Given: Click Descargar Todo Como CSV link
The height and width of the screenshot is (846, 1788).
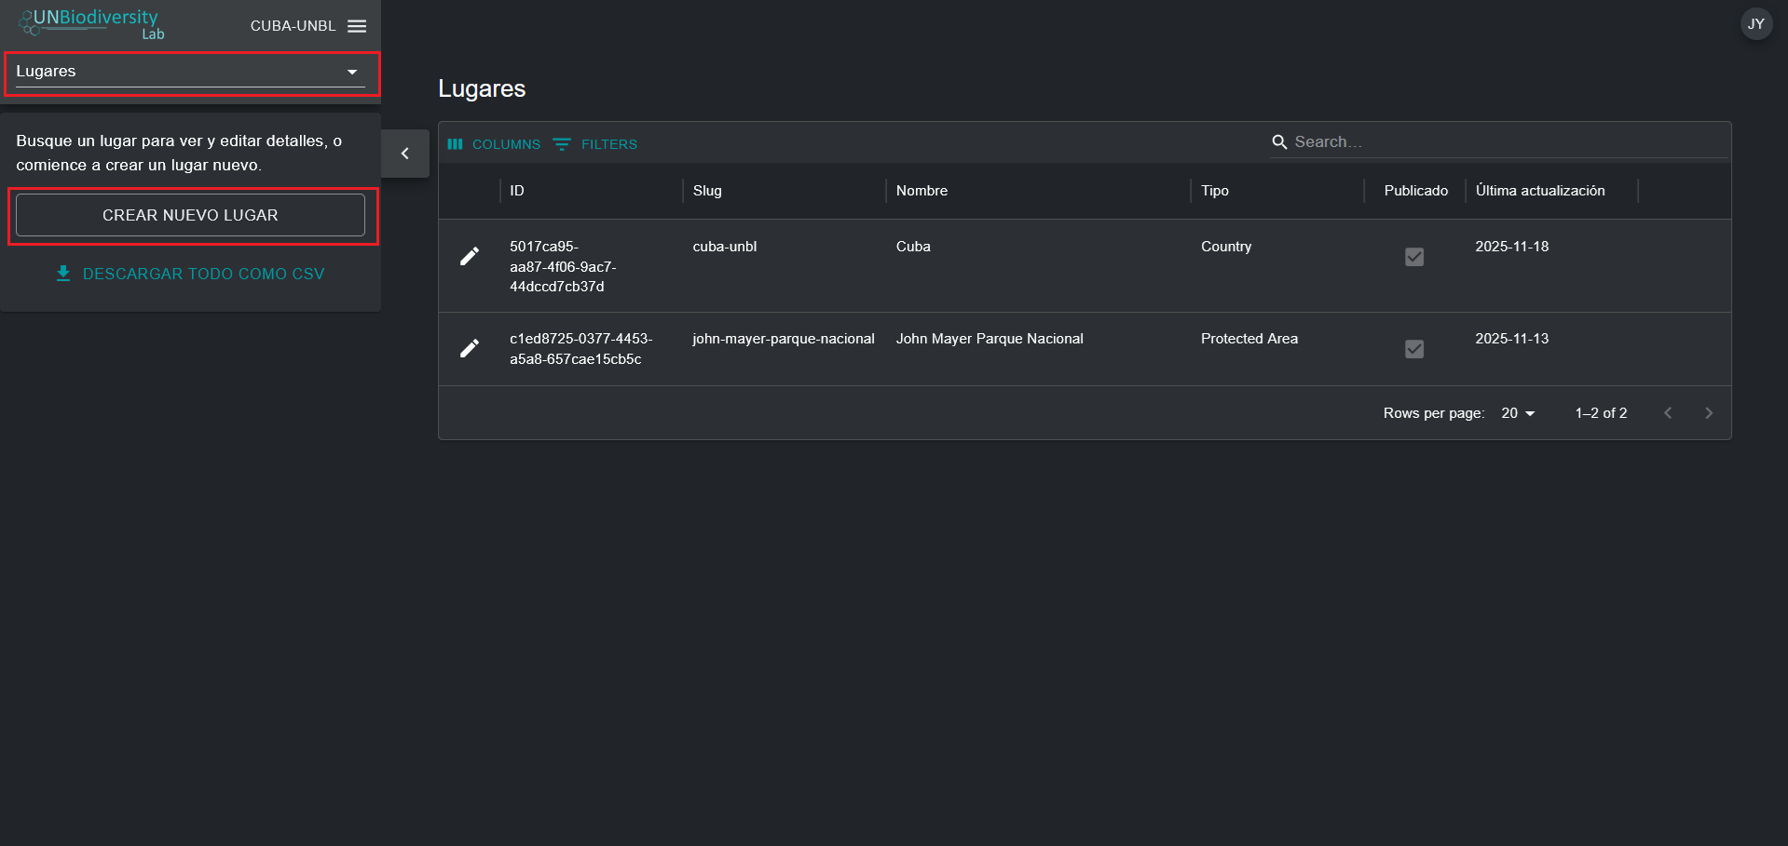Looking at the screenshot, I should tap(203, 274).
